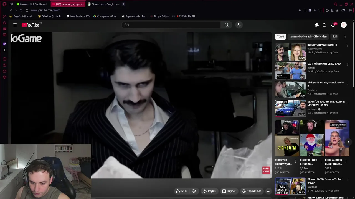Open the extensions cube icon in sidebar
Screen dimensions: 355x199
point(4,71)
